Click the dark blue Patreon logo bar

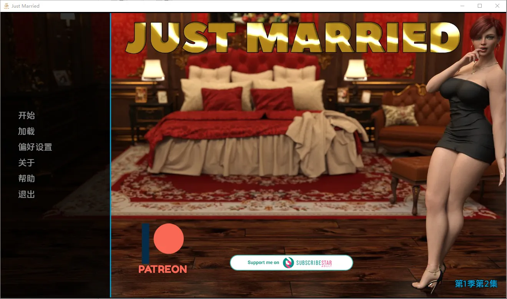pos(146,243)
